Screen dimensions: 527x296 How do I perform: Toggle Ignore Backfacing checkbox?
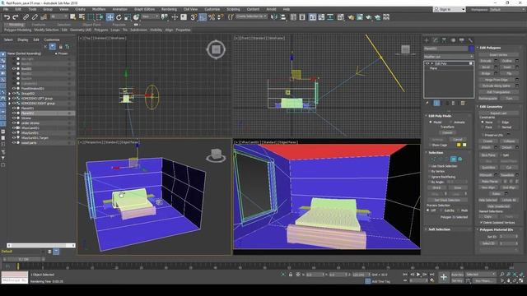430,177
